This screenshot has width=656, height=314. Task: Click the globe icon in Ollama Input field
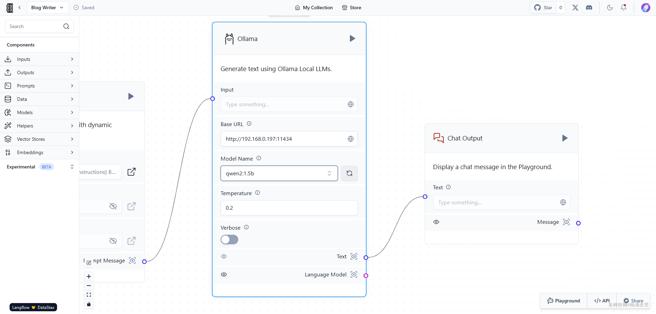tap(351, 104)
